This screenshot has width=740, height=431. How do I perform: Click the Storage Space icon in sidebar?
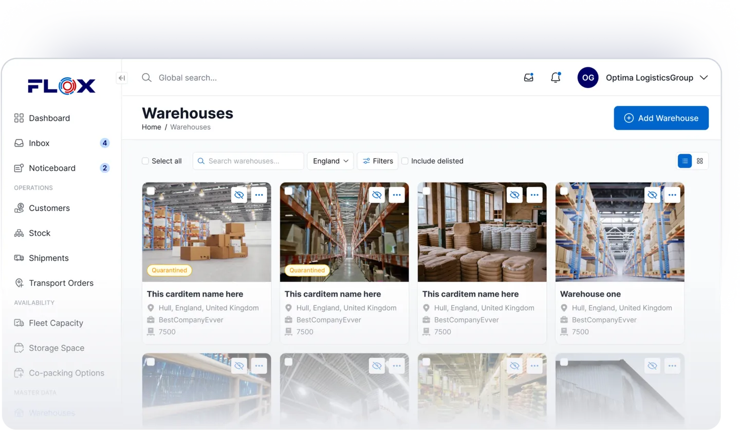pyautogui.click(x=19, y=348)
